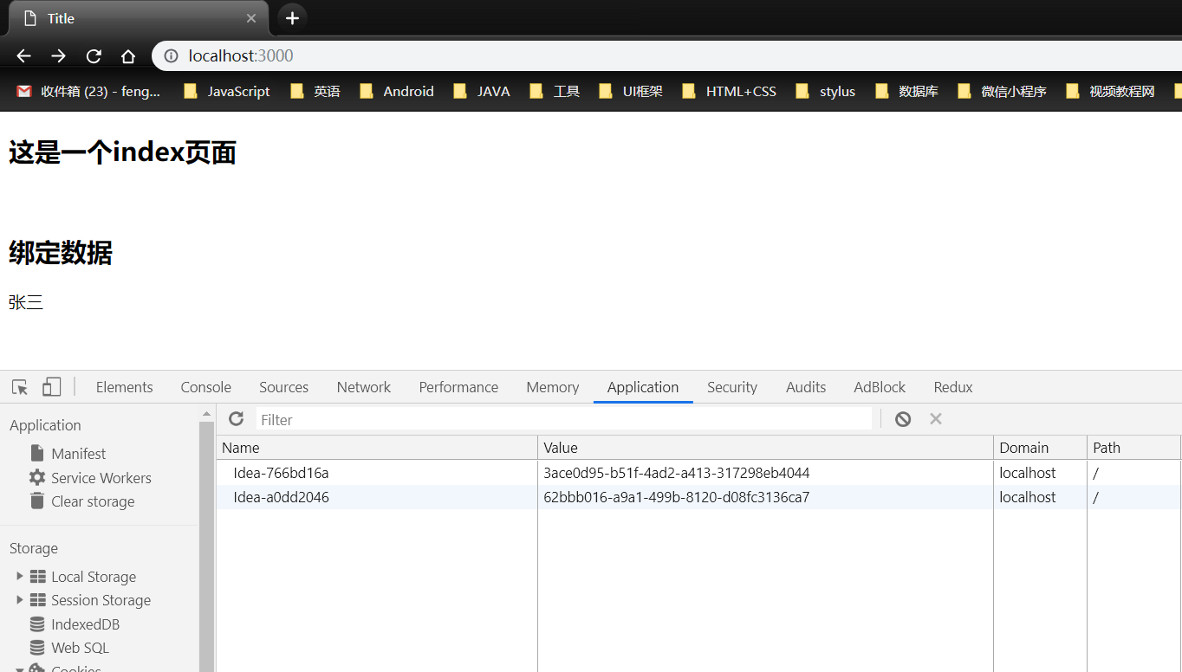Open the JAVA bookmark folder
This screenshot has height=672, width=1182.
coord(482,91)
